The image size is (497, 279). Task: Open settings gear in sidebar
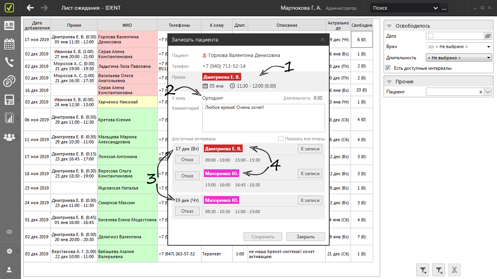point(9,251)
